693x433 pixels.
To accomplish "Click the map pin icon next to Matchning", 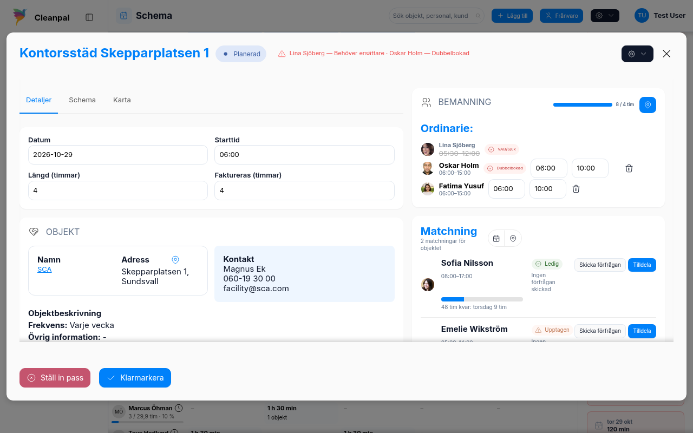I will click(513, 238).
